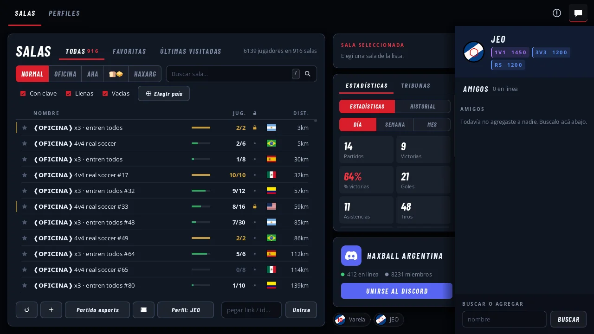Focus the 'Buscar sala...' search field
Screen dimensions: 594x334
click(230, 74)
